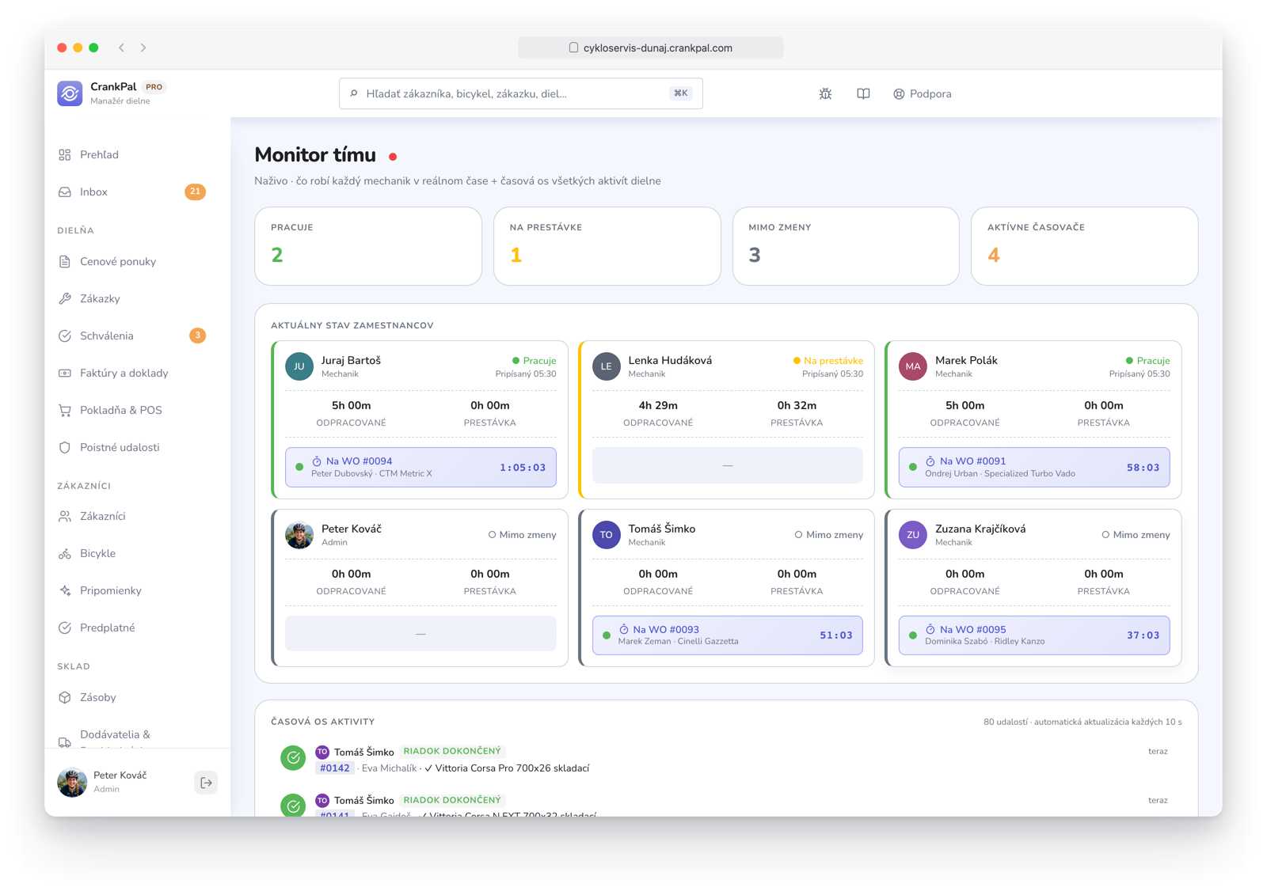This screenshot has height=895, width=1267.
Task: Open the documentation book icon
Action: 863,93
